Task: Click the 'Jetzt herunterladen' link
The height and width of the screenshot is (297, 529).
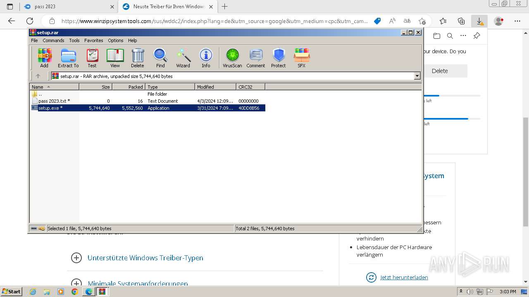Action: point(404,277)
